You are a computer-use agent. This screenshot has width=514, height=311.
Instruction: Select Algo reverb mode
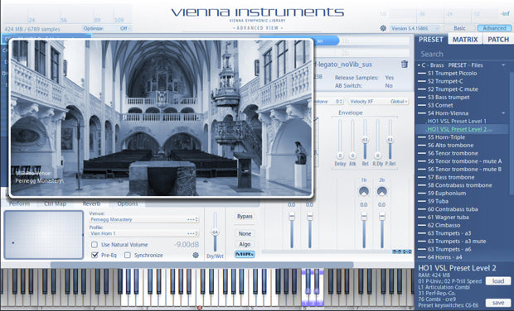245,244
